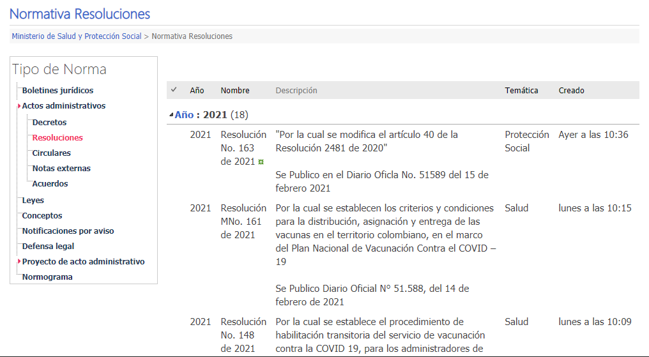Image resolution: width=649 pixels, height=357 pixels.
Task: Select the Resoluciones sidebar item
Action: (57, 138)
